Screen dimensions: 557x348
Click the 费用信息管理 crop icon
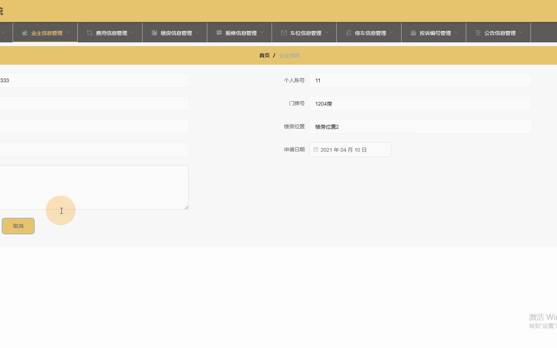point(89,33)
